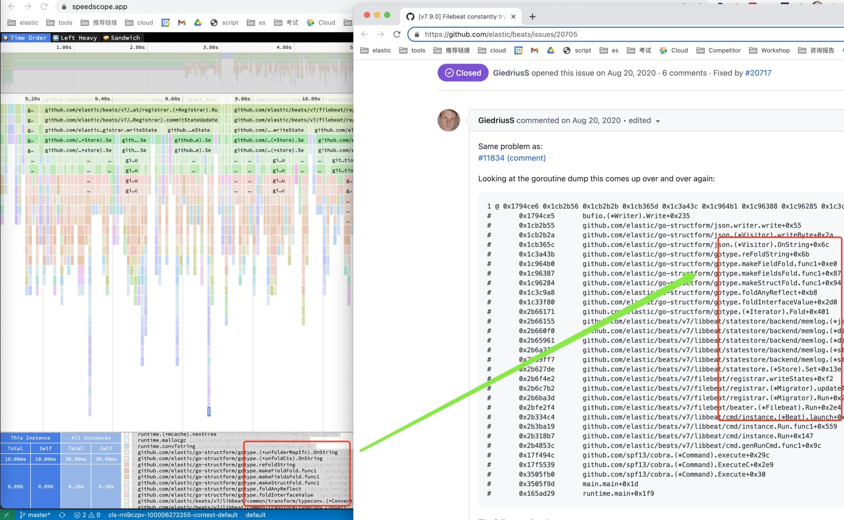This screenshot has height=520, width=844.
Task: Open linked pull request #20717
Action: (x=758, y=73)
